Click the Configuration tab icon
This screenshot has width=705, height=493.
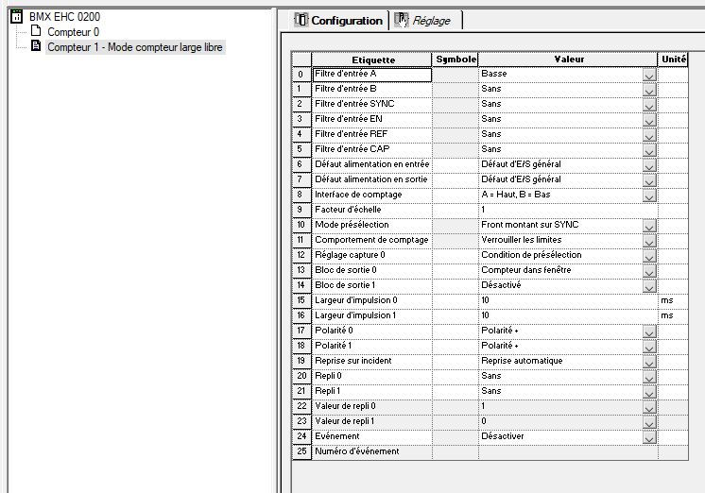click(x=302, y=20)
